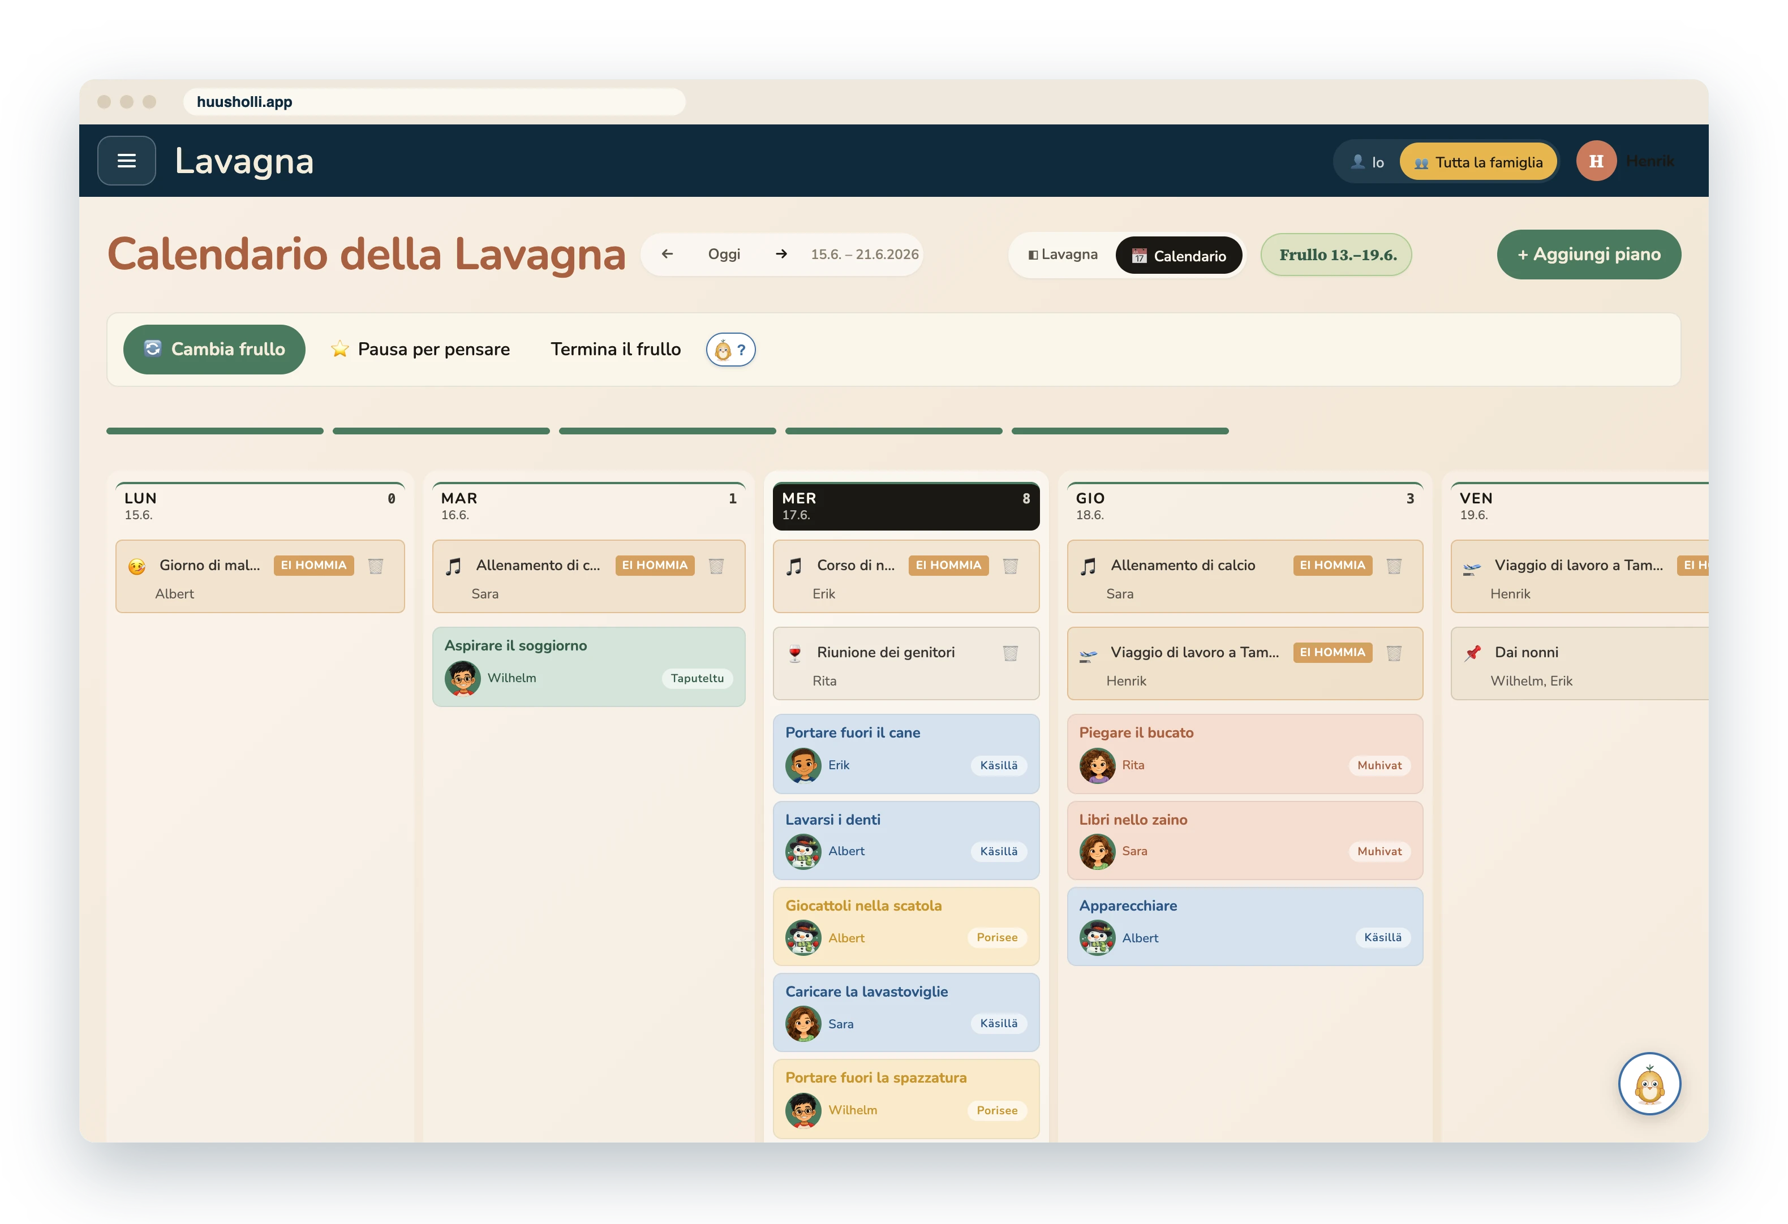Screen dimensions: 1788x1224
Task: Click Wilhelm's avatar on Aspirare il soggiorno
Action: pos(462,678)
